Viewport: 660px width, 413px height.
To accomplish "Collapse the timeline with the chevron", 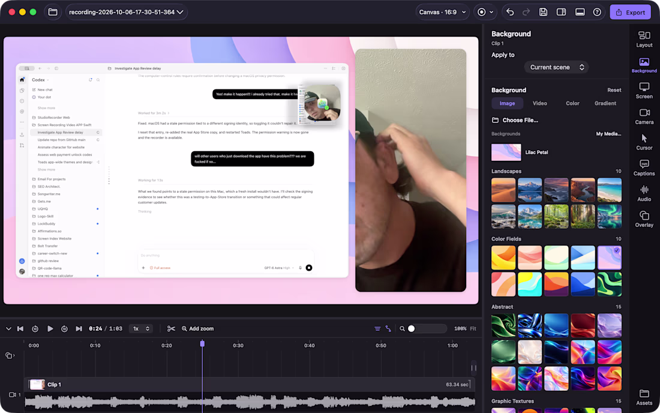I will tap(8, 329).
